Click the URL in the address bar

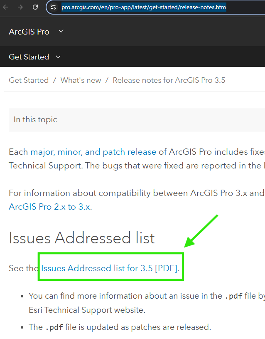(x=143, y=7)
